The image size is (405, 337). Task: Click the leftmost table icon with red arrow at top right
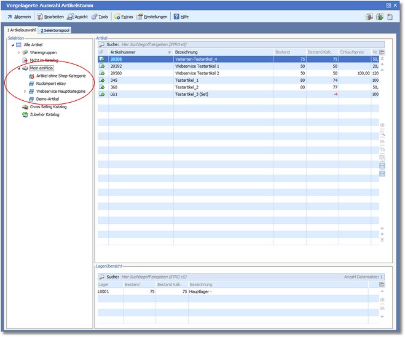click(369, 17)
